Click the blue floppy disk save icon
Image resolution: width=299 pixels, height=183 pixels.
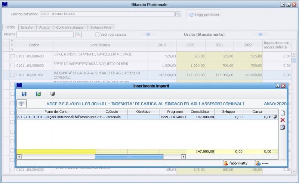point(24,94)
